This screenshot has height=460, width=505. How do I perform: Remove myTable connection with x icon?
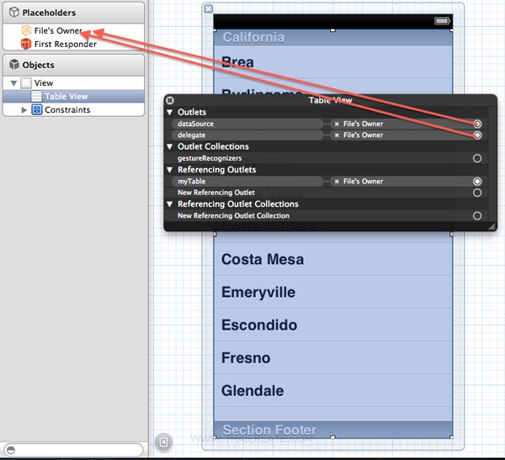point(337,182)
